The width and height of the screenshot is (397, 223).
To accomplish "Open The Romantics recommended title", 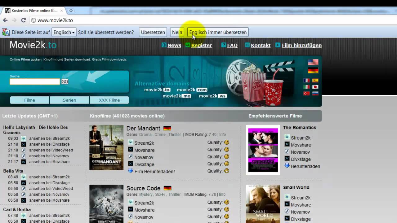I will (300, 128).
